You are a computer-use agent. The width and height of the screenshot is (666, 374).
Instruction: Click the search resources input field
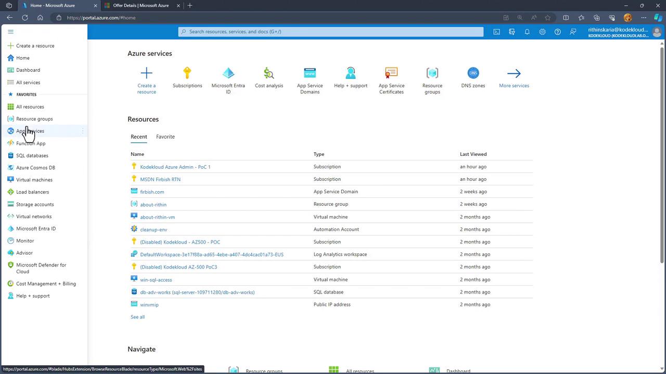click(333, 32)
